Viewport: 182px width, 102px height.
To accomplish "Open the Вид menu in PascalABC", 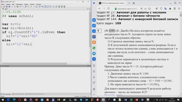I will (13, 4).
